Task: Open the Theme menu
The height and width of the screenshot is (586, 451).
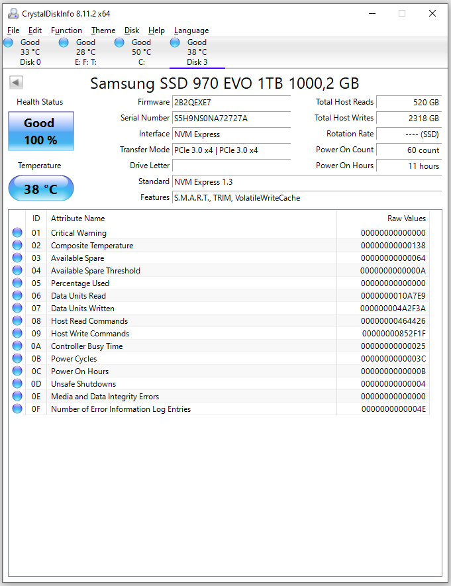Action: (103, 30)
